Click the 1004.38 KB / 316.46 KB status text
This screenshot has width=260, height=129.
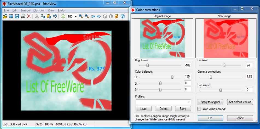pos(71,124)
